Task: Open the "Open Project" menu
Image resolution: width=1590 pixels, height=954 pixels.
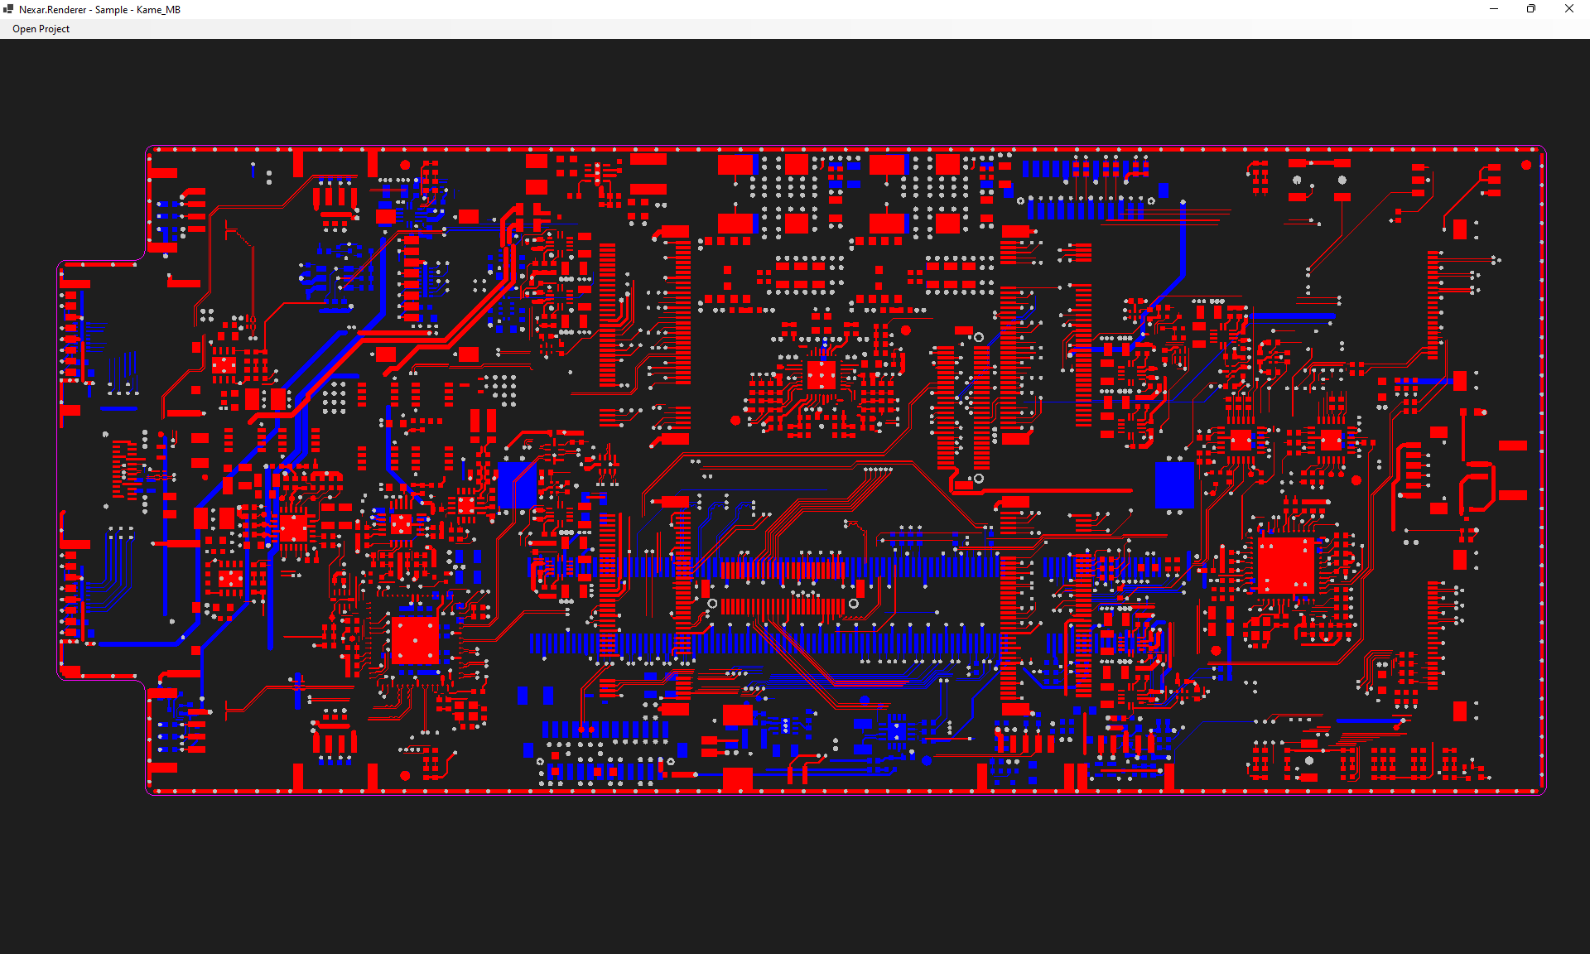Action: (40, 28)
